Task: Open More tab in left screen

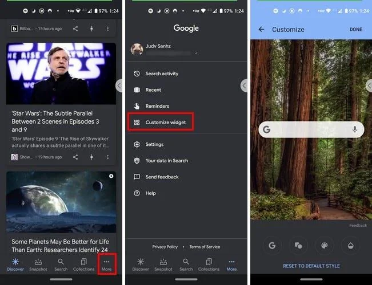Action: click(x=106, y=264)
